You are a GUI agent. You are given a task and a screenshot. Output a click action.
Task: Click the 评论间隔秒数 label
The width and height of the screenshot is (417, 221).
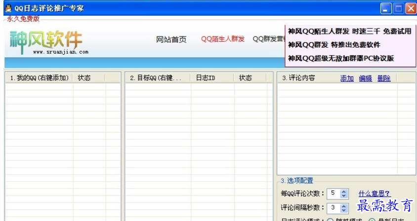tap(302, 208)
